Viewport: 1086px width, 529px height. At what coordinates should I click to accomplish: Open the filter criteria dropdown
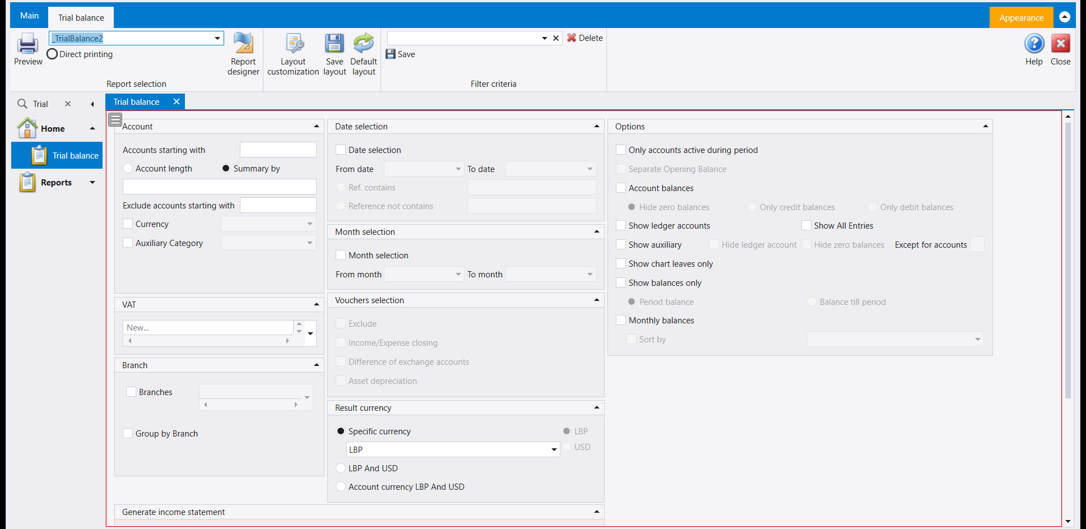544,38
